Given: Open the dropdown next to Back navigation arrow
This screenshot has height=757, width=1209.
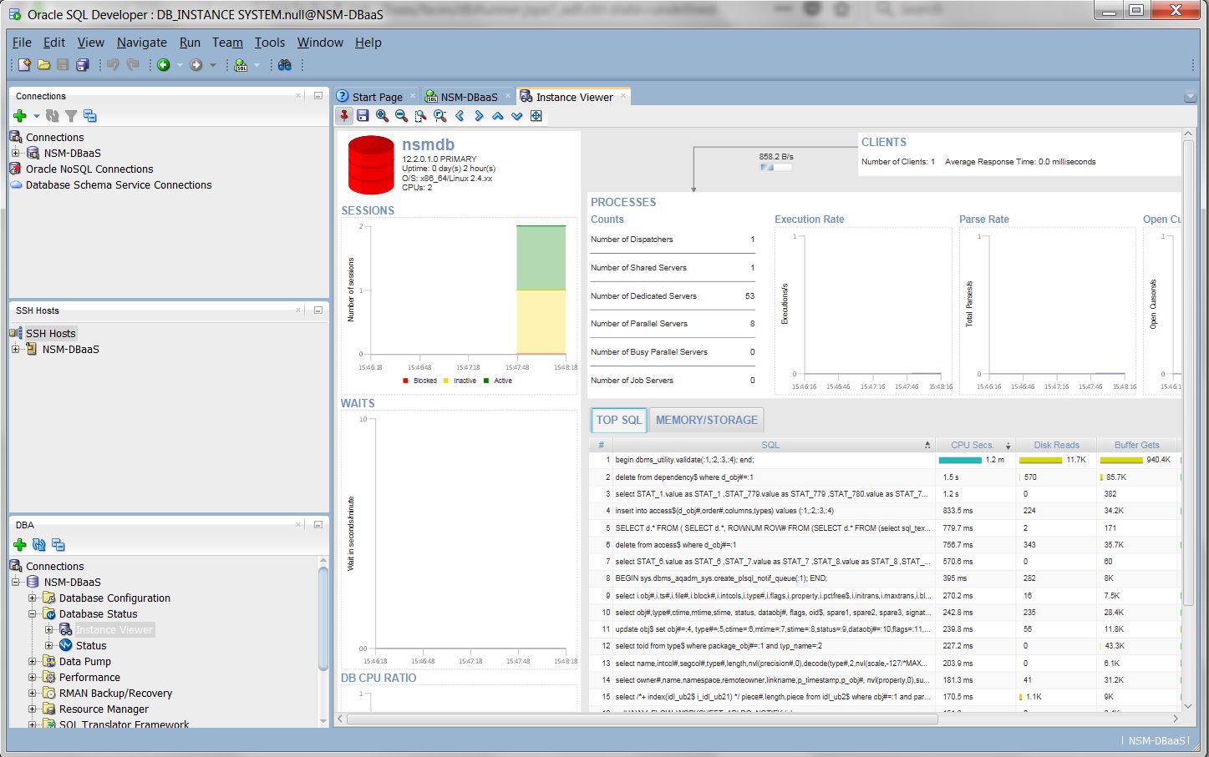Looking at the screenshot, I should (180, 64).
